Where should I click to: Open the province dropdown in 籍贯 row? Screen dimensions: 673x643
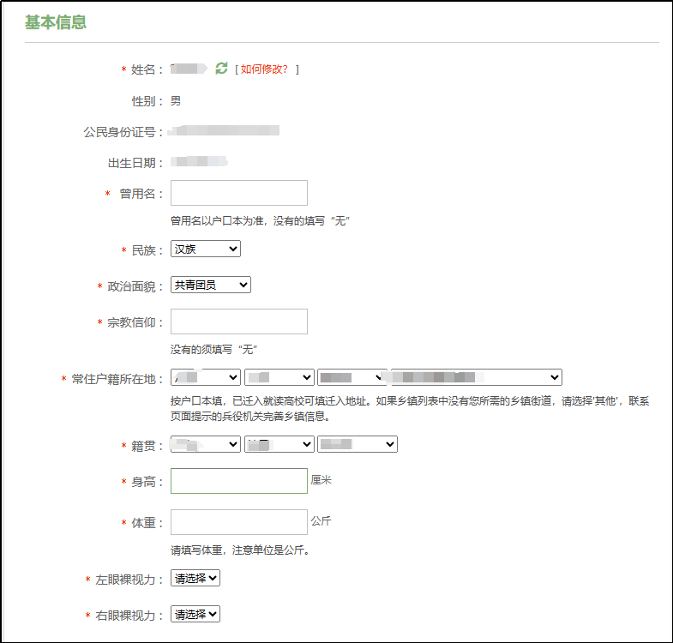(x=206, y=444)
